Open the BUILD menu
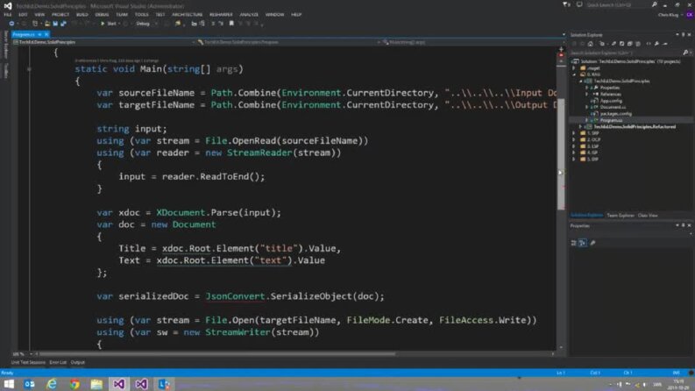 [x=82, y=15]
